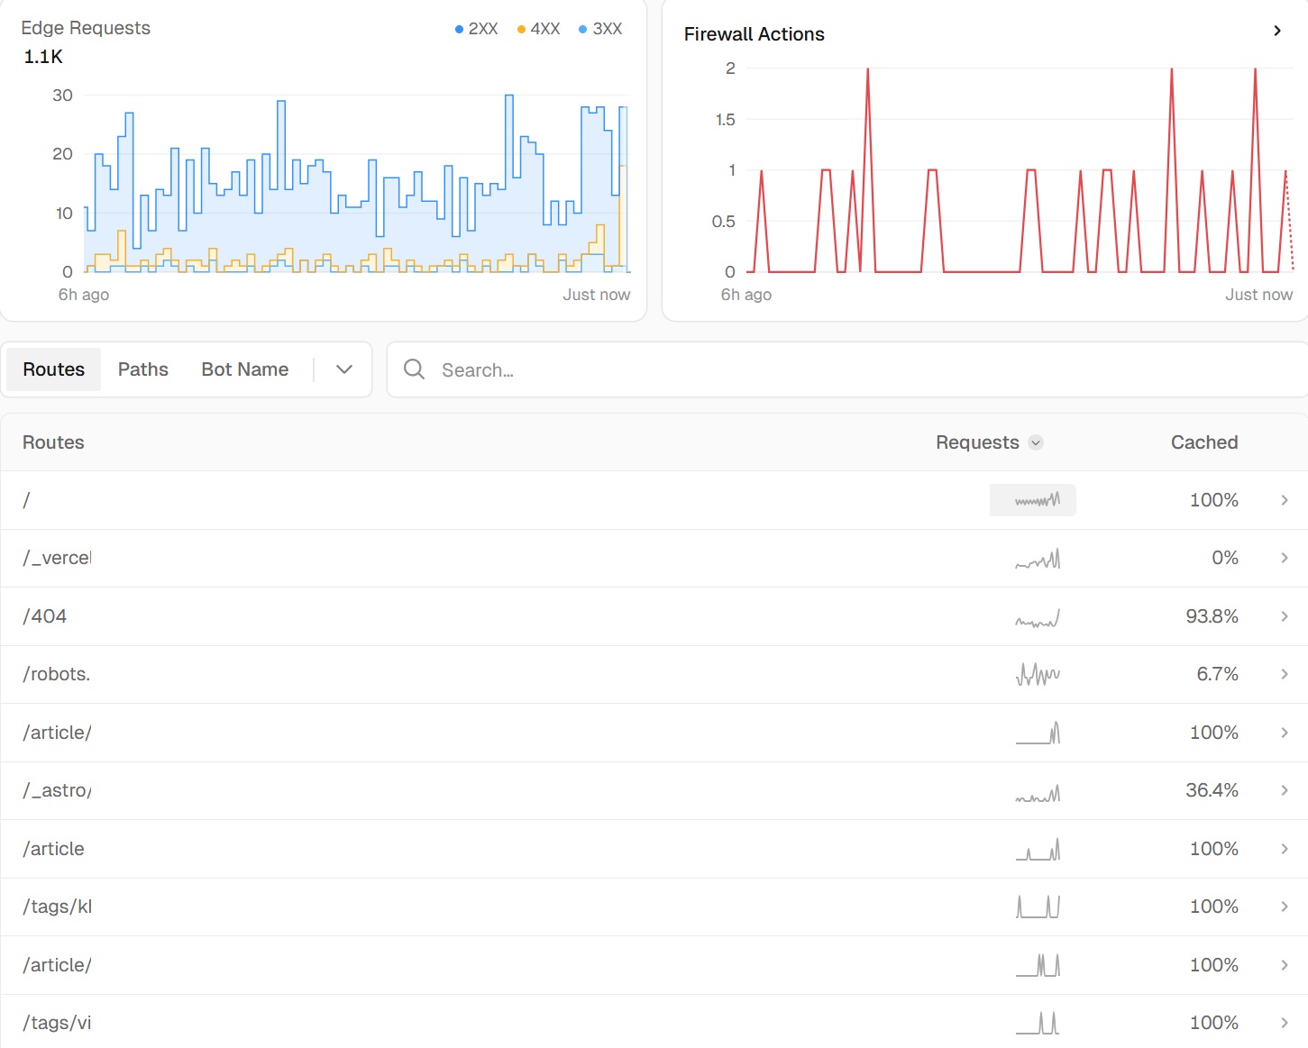Click the /404 route sparkline
This screenshot has height=1048, width=1308.
(x=1038, y=618)
